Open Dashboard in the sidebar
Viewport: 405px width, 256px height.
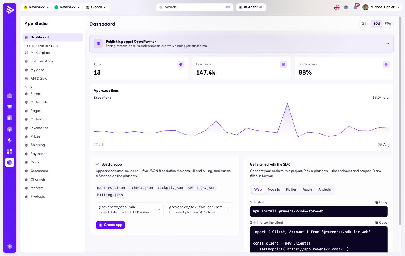tap(53, 37)
